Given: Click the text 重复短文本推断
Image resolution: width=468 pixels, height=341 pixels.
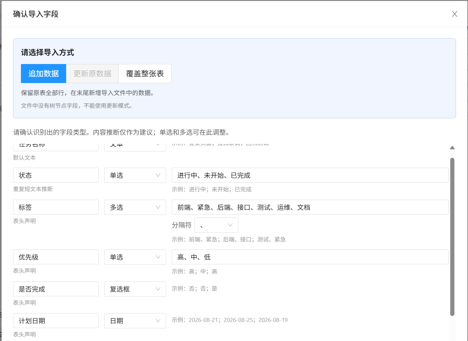Looking at the screenshot, I should point(33,189).
